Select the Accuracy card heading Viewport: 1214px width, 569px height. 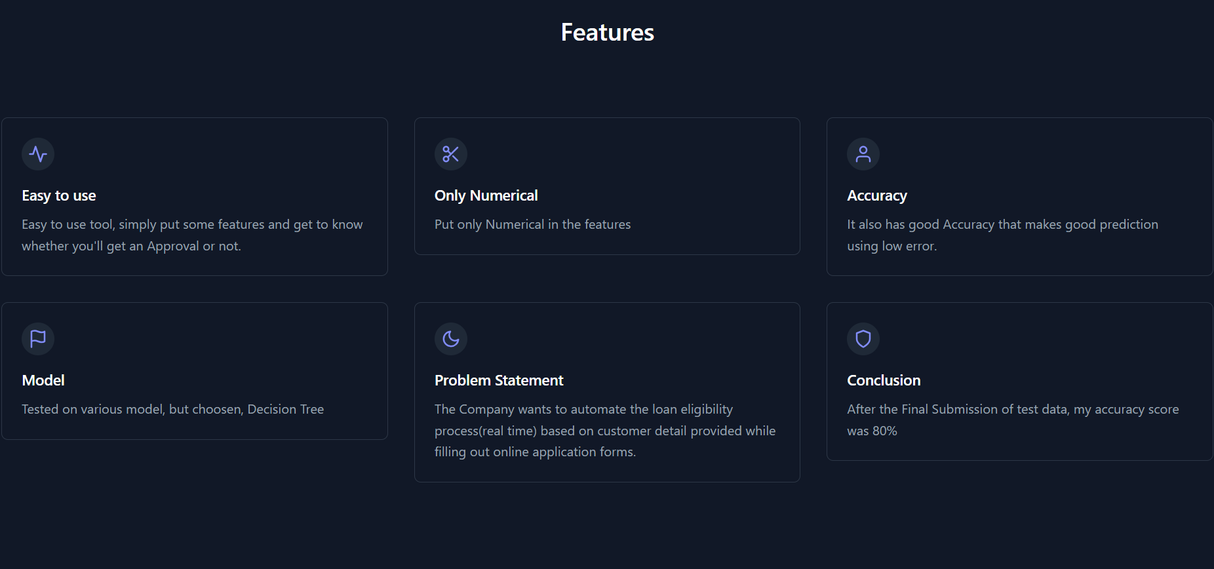tap(877, 195)
